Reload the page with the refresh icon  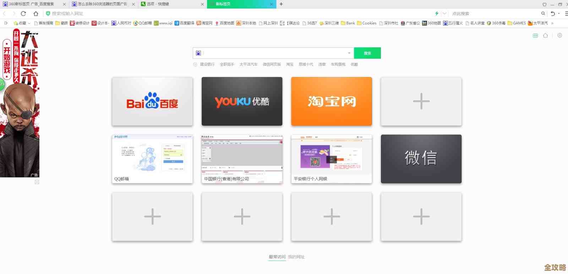pos(23,13)
